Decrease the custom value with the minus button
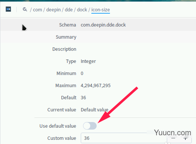This screenshot has width=196, height=144. (x=173, y=138)
